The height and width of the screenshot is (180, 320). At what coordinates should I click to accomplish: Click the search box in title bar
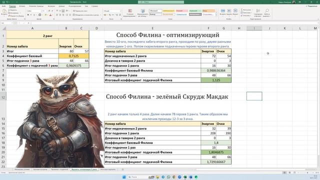[x=161, y=2]
